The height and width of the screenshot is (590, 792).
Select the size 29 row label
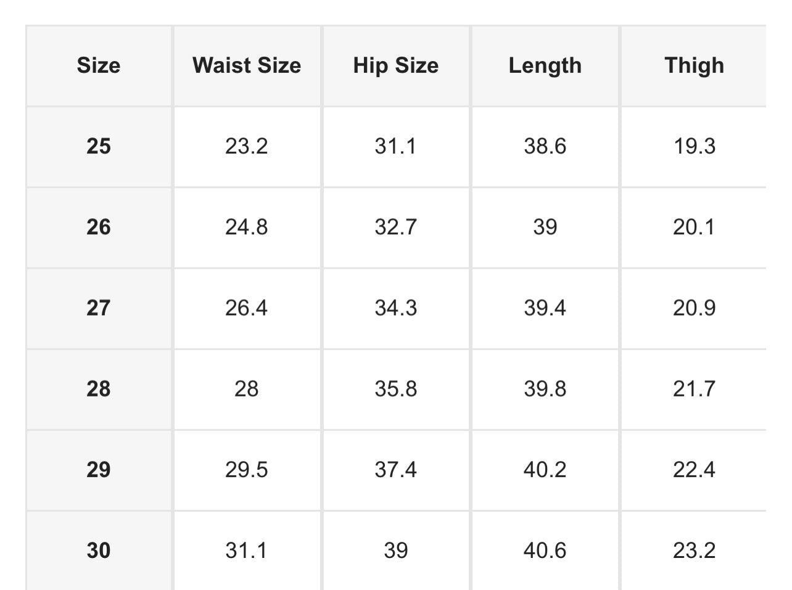(99, 470)
